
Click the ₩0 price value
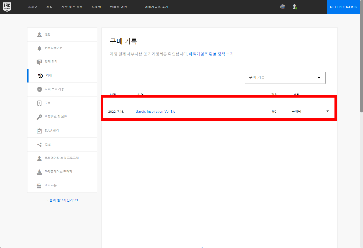pos(274,112)
